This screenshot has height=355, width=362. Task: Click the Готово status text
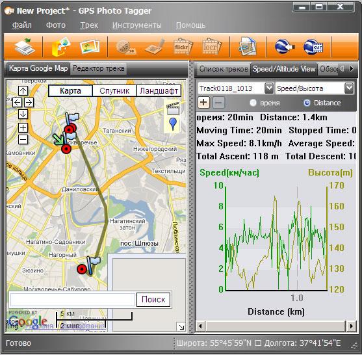tap(18, 343)
